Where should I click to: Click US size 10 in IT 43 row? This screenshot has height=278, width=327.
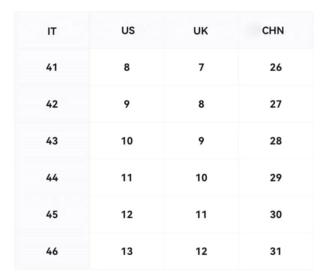tap(127, 141)
